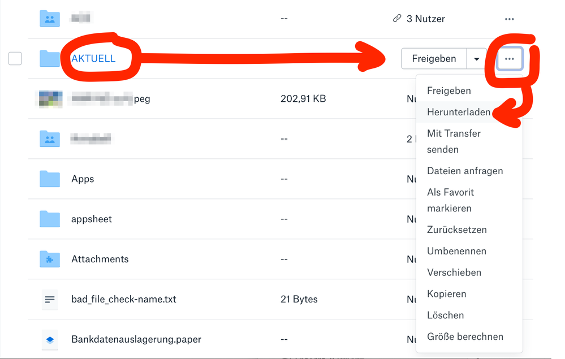
Task: Click the Paper document icon for Bankdatenauslagerung.paper
Action: (49, 339)
